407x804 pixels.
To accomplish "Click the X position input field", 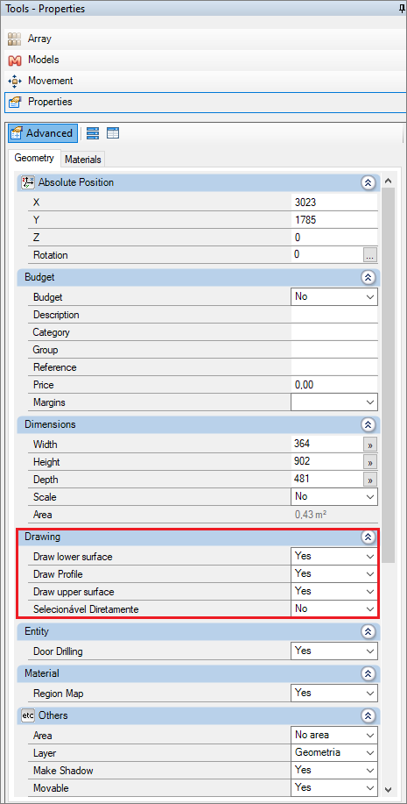I will [334, 203].
